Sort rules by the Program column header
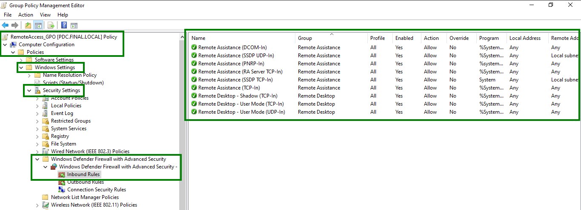Viewport: 581px width, 210px height. point(491,38)
